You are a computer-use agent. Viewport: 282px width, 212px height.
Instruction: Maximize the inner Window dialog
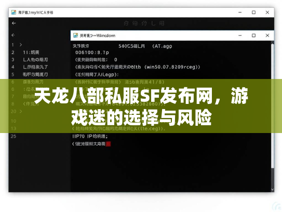(x=253, y=35)
